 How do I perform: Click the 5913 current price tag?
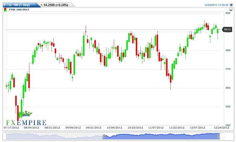point(227,29)
